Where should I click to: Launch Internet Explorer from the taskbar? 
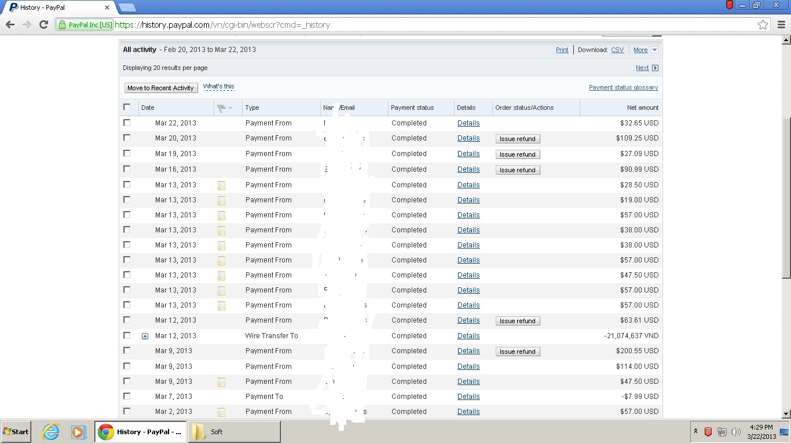click(x=51, y=432)
